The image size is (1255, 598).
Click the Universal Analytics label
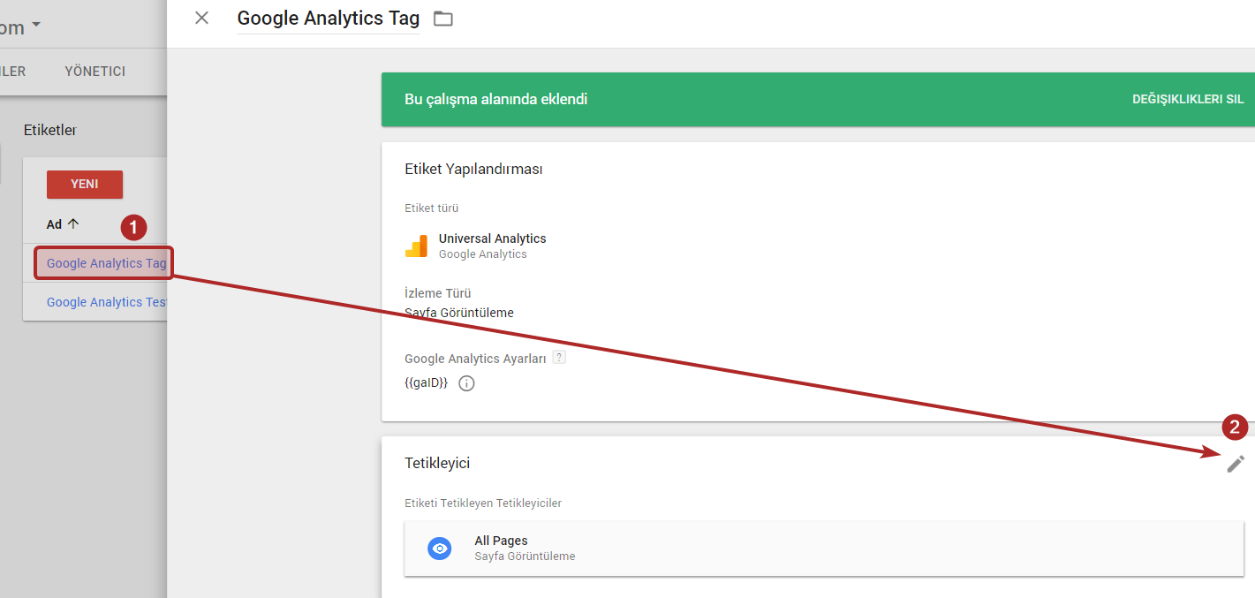[x=492, y=238]
